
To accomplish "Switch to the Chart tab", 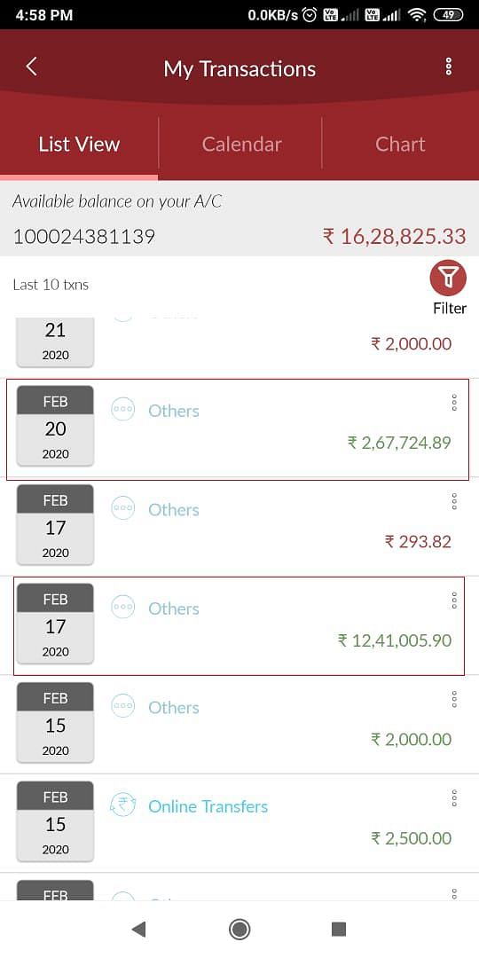I will pyautogui.click(x=400, y=145).
